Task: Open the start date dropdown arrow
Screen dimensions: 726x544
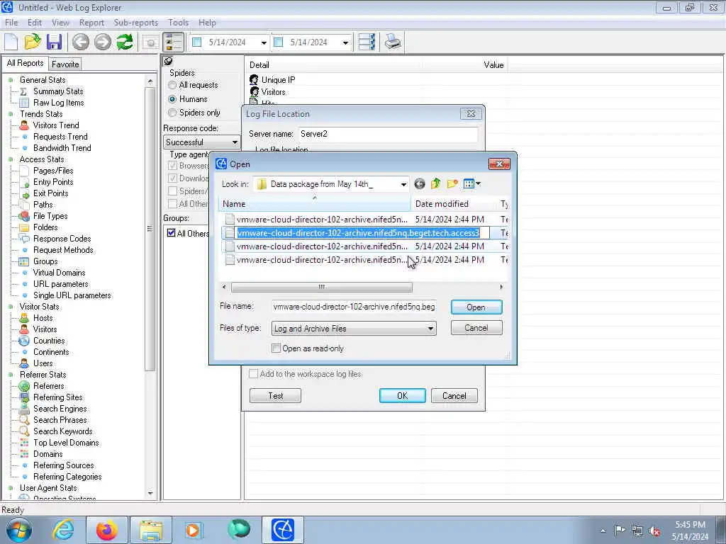Action: (264, 42)
